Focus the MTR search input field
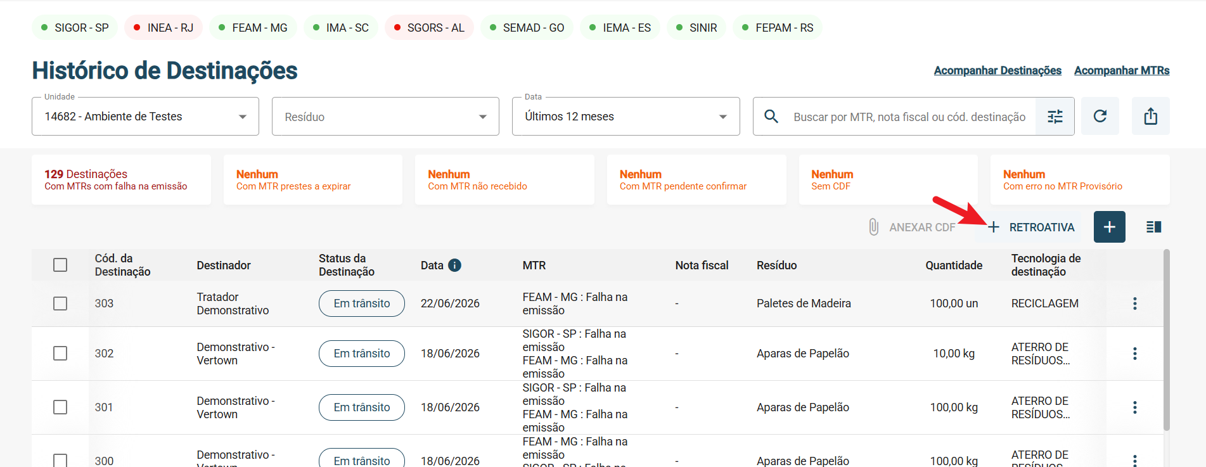The height and width of the screenshot is (467, 1206). [909, 117]
